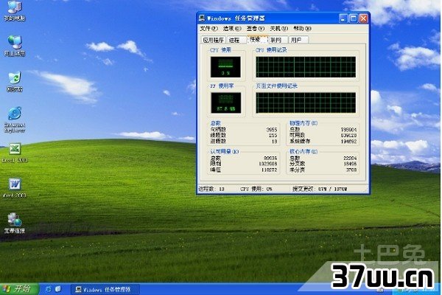
Task: Switch to the Applications (应用程序) tab
Action: pos(214,40)
